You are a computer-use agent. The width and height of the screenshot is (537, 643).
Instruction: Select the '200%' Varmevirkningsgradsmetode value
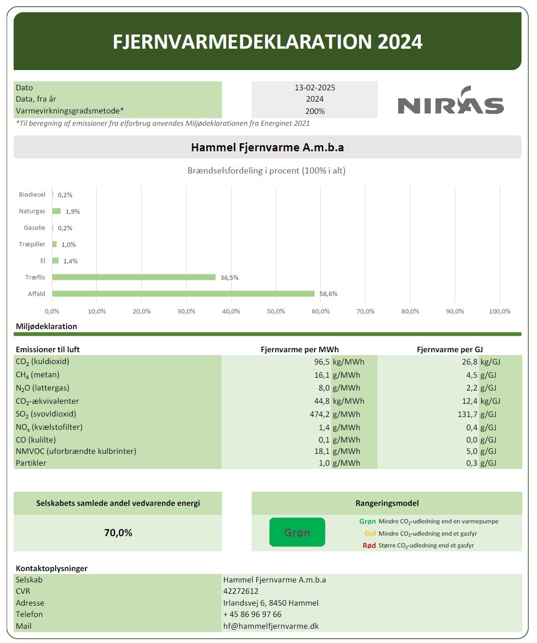click(315, 111)
